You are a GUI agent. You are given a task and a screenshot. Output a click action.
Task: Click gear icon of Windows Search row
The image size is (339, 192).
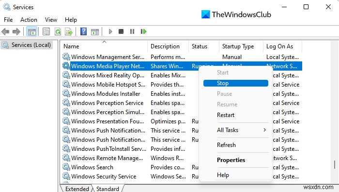click(x=66, y=167)
